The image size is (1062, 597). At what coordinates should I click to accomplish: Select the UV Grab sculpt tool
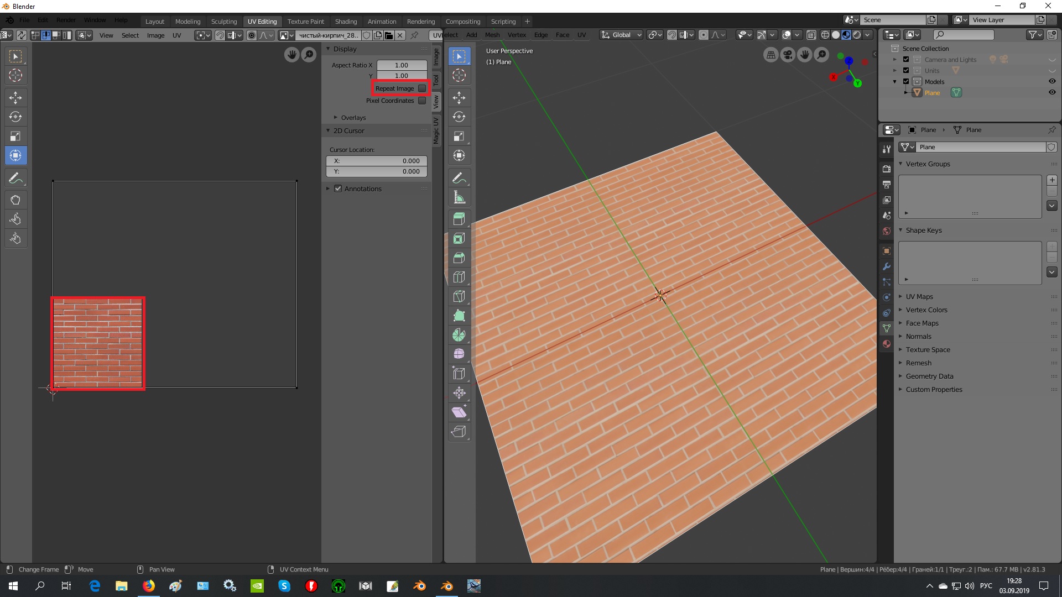point(15,200)
